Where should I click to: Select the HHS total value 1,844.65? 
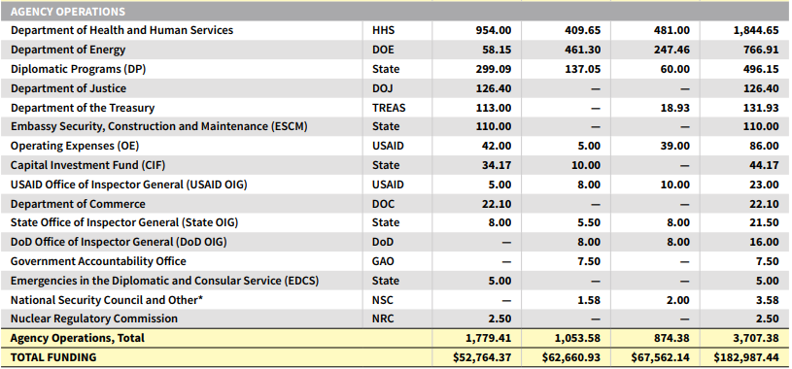(756, 30)
